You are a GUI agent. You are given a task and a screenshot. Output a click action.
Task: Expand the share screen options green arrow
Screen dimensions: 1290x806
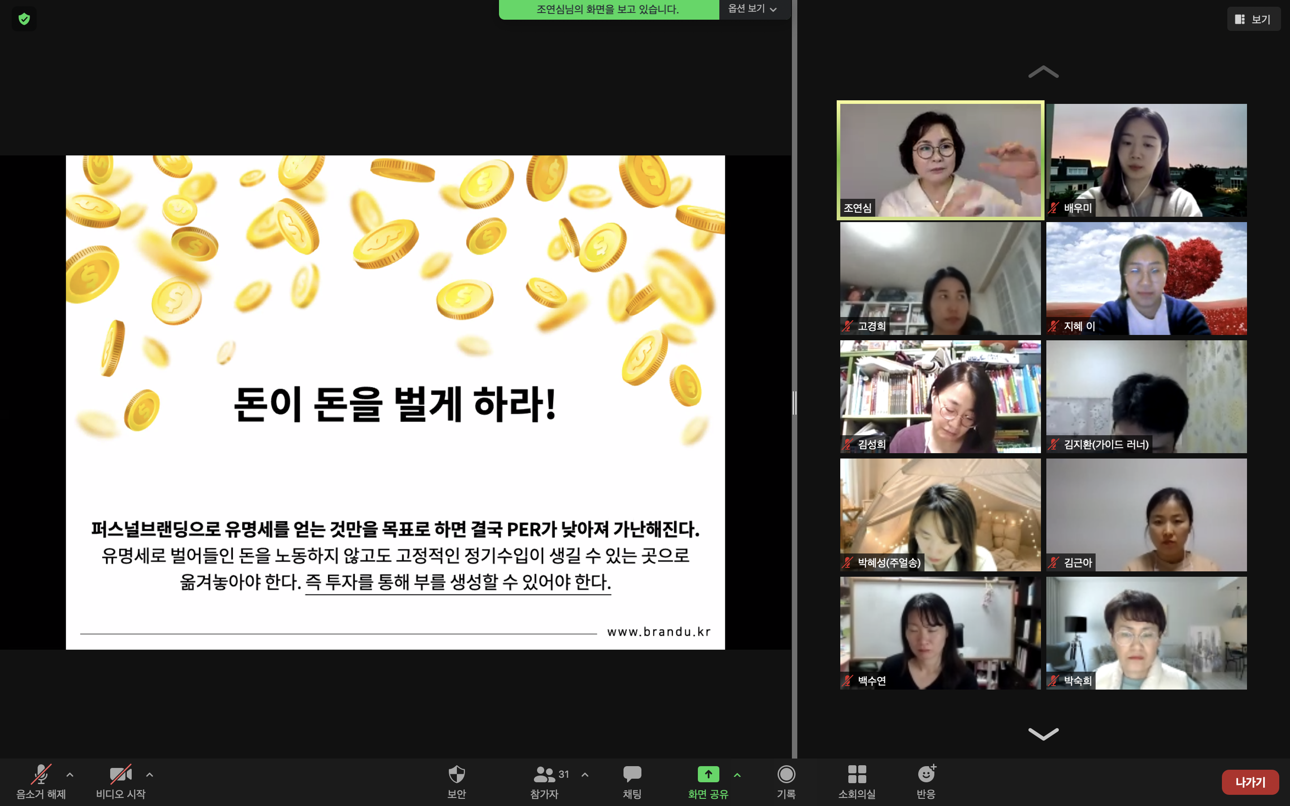click(737, 775)
